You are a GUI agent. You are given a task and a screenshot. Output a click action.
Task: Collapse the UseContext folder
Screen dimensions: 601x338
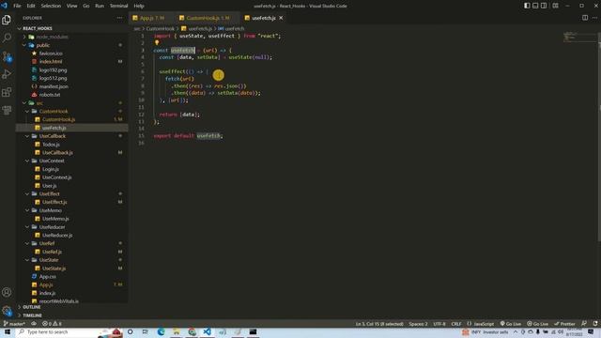point(72,161)
